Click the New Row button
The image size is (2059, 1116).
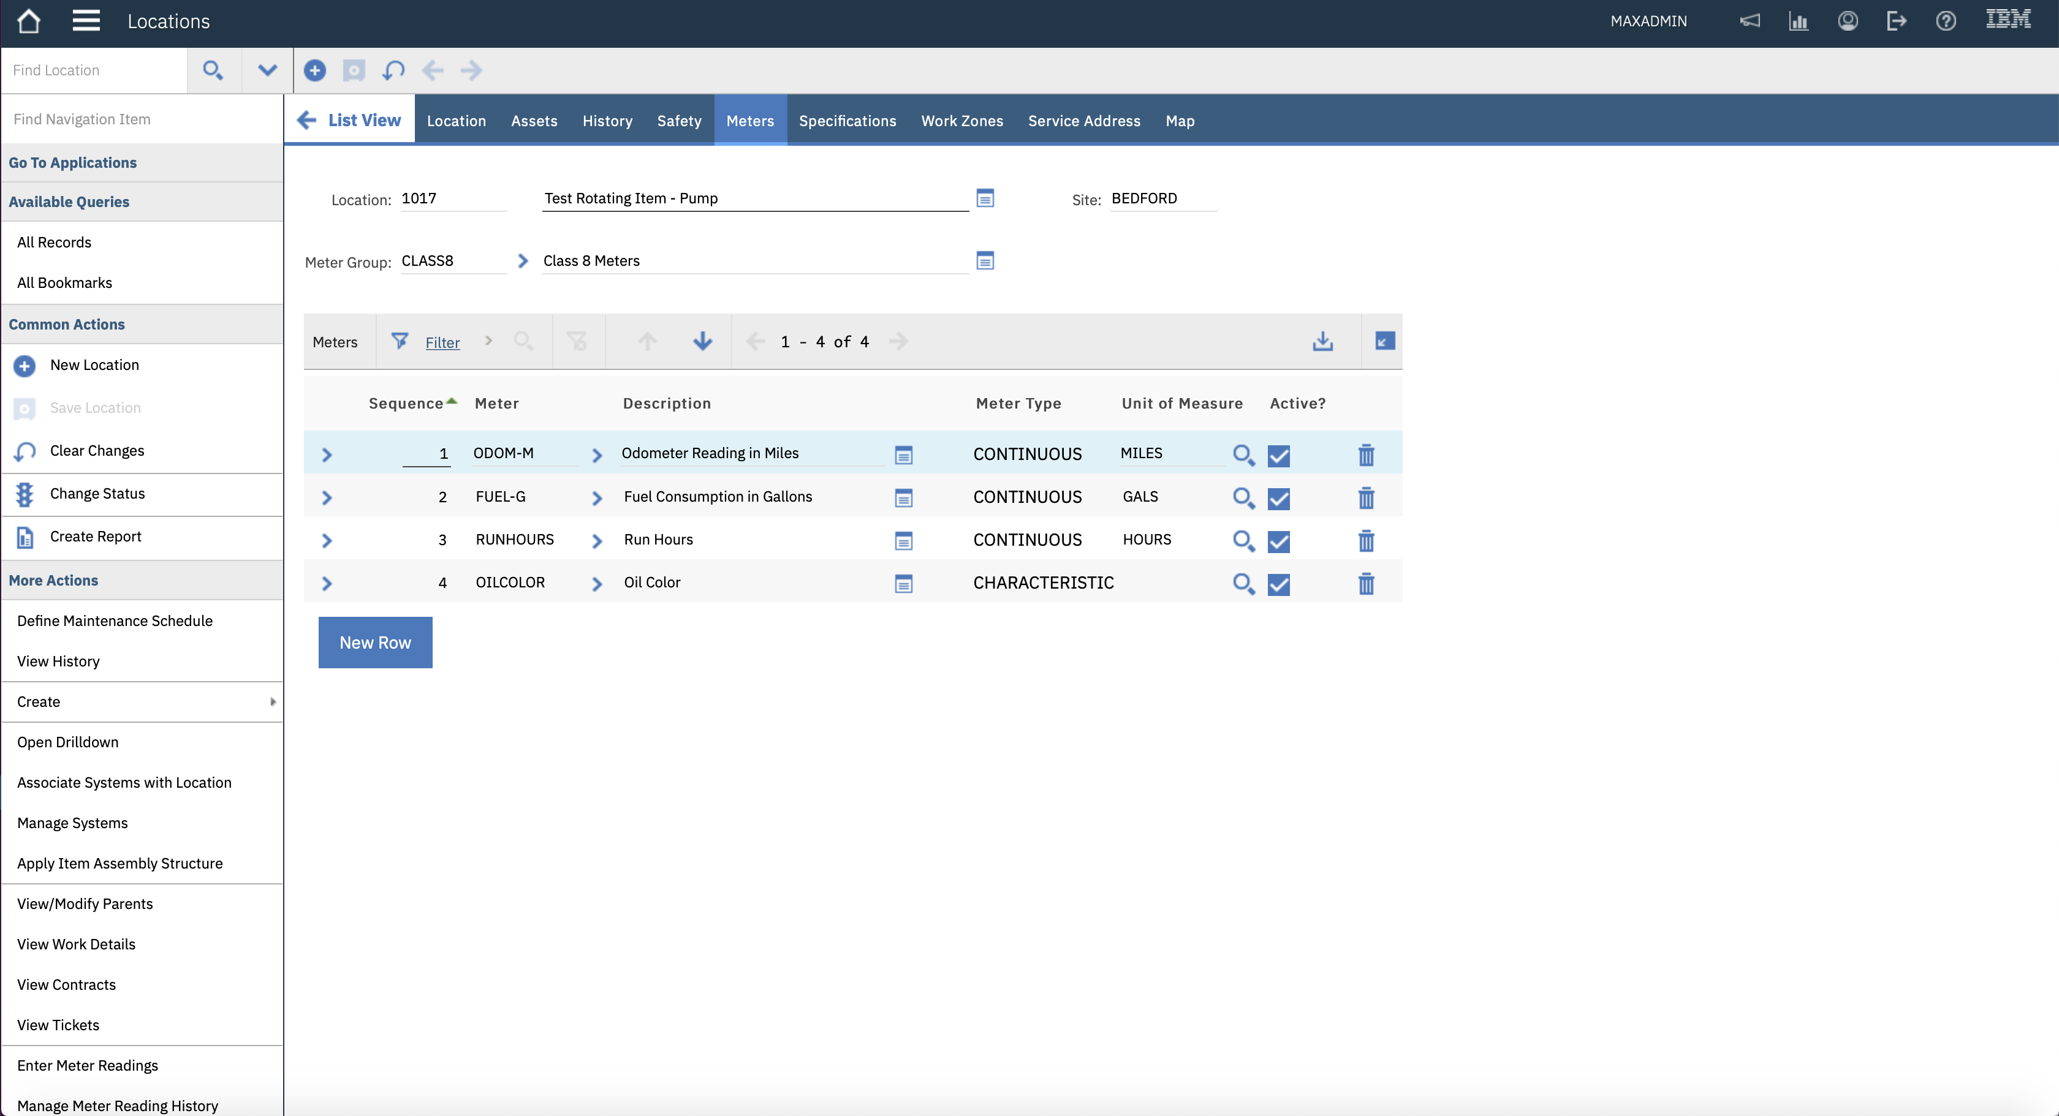point(375,643)
